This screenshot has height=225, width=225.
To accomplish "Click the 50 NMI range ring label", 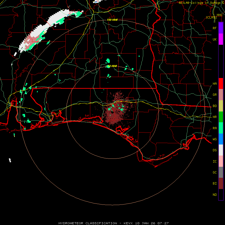I will [x=112, y=66].
